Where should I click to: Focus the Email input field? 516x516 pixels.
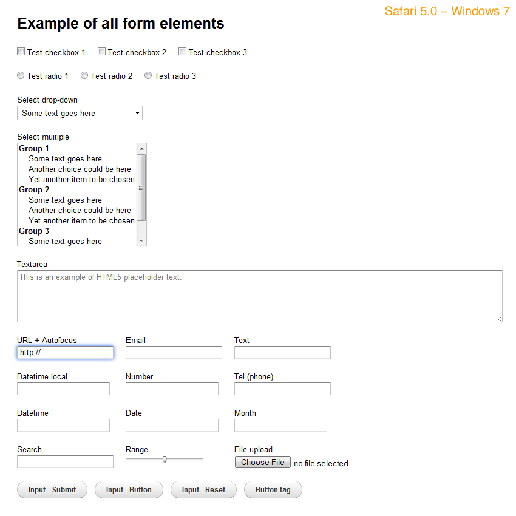click(174, 353)
